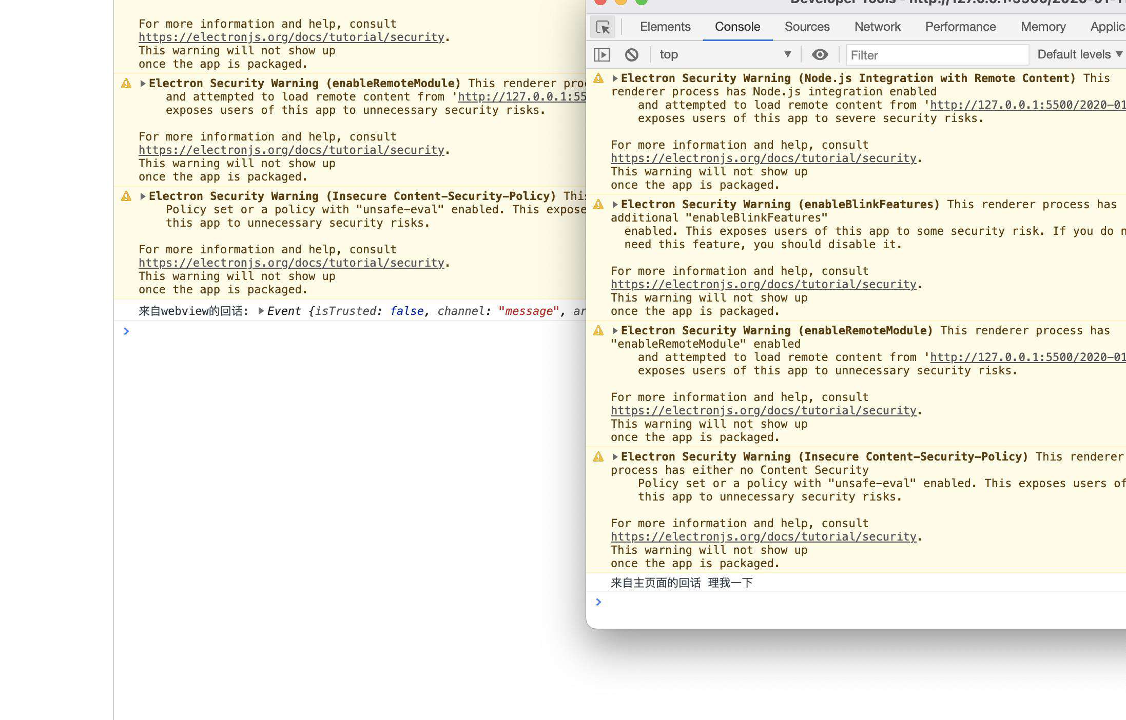Open 127.0.0.1 link in Node.js Integration warning
The width and height of the screenshot is (1126, 720).
pyautogui.click(x=1027, y=105)
